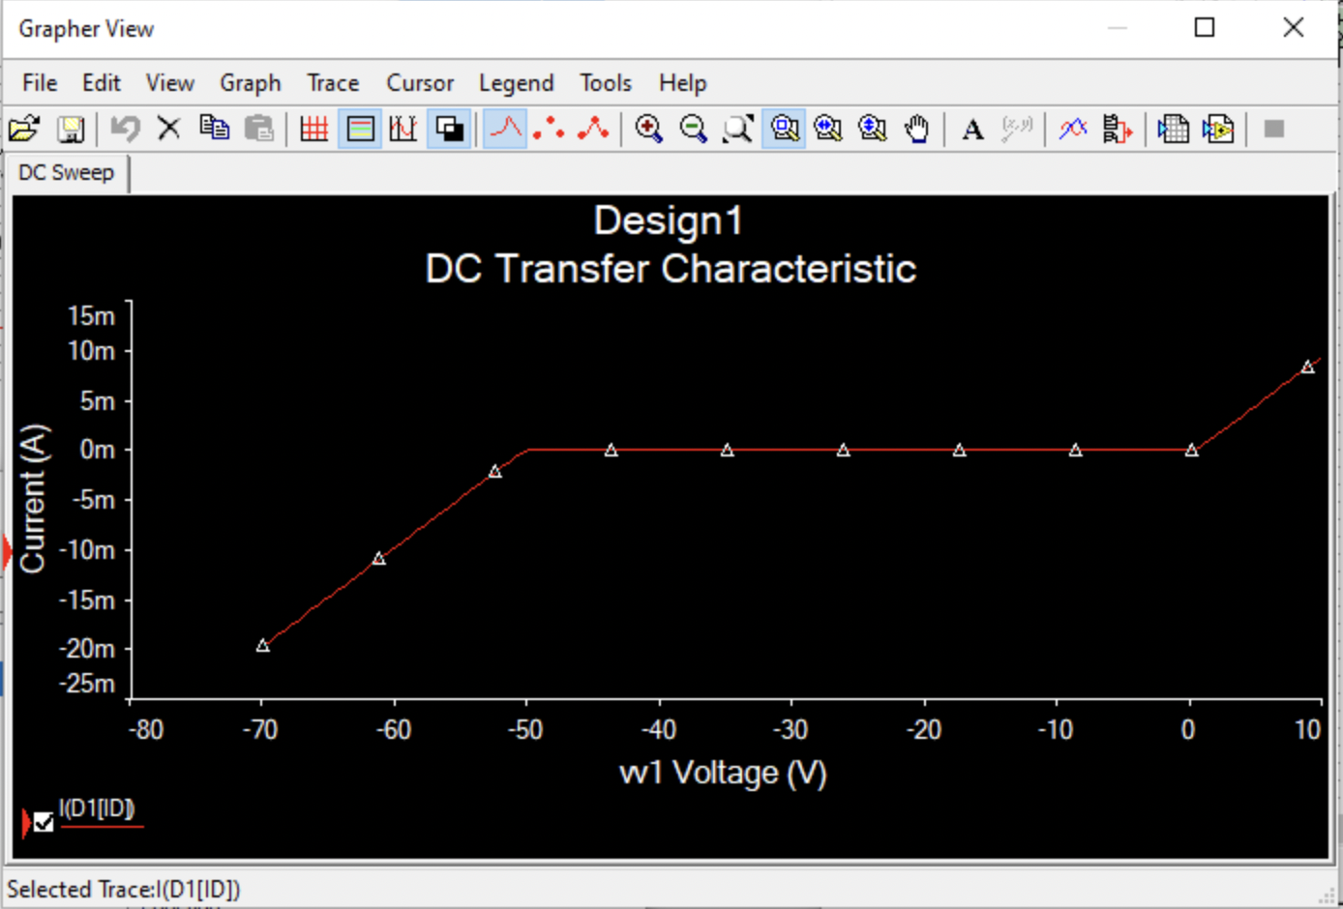Paste from the clipboard
This screenshot has height=909, width=1343.
(259, 127)
